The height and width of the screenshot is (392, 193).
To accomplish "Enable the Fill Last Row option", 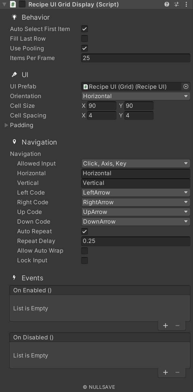I will pos(84,38).
